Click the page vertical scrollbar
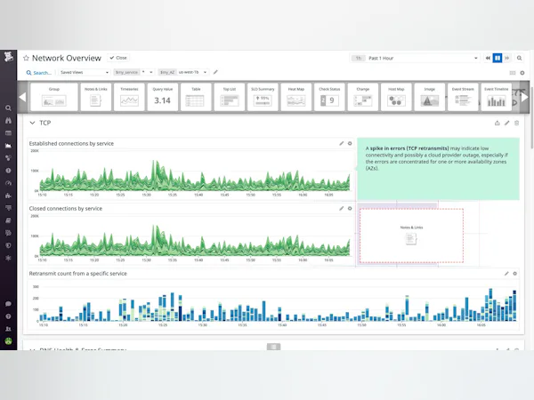This screenshot has width=534, height=400. tap(532, 119)
